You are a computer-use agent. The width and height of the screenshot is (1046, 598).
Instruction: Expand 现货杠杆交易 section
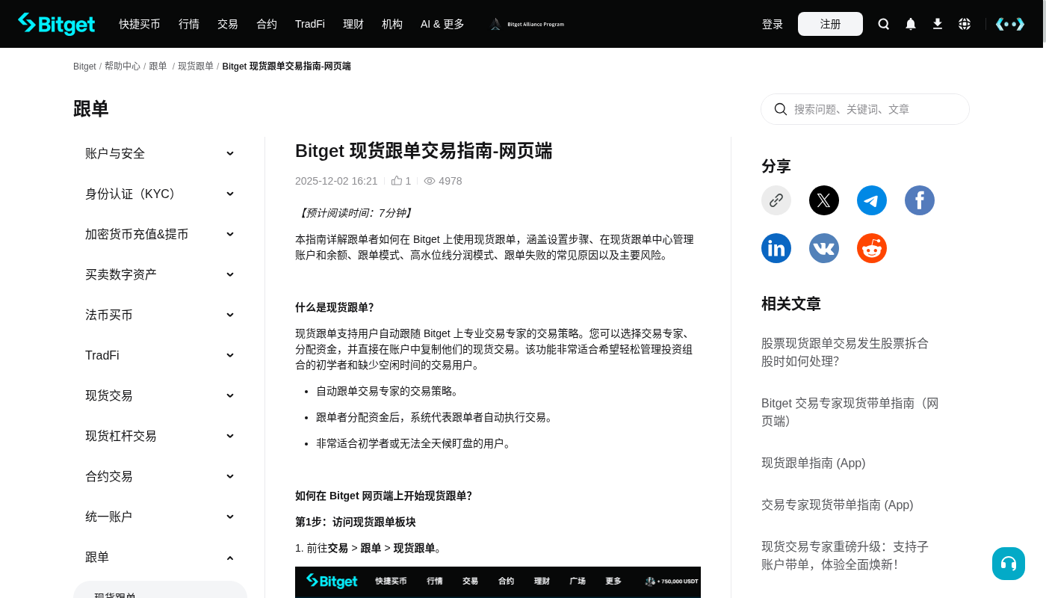(x=160, y=436)
